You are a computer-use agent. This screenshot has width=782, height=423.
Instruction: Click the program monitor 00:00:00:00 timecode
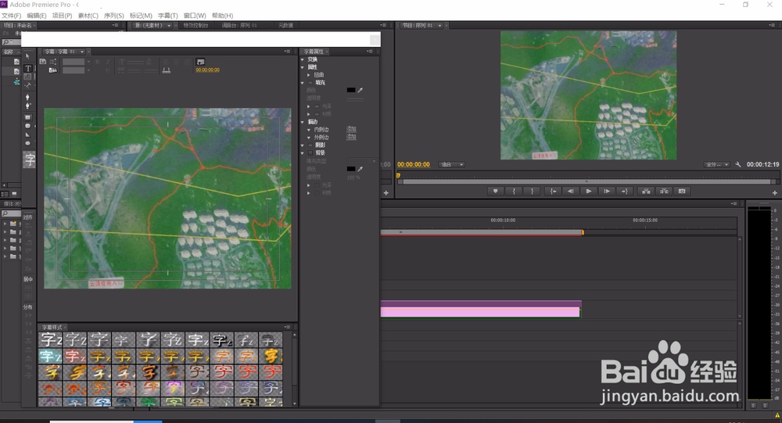click(x=414, y=165)
